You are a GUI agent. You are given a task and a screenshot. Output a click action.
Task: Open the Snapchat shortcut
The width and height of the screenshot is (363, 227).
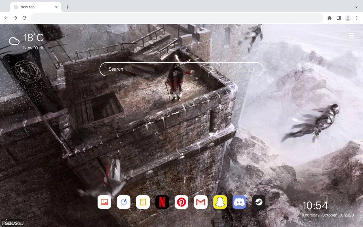tap(220, 202)
